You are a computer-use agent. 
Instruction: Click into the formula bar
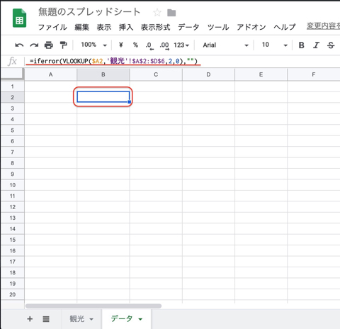[x=182, y=61]
